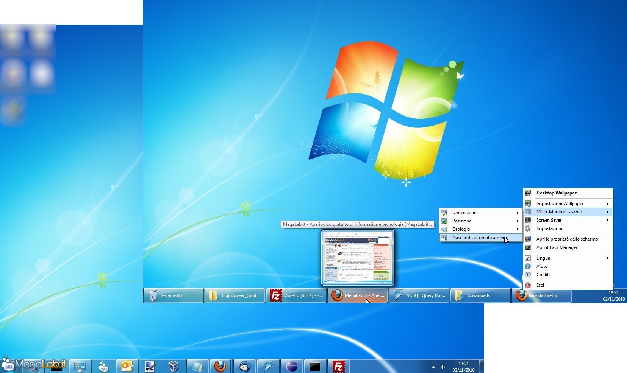627x373 pixels.
Task: Expand Impostazioni Wallpaper submenu
Action: click(x=568, y=204)
